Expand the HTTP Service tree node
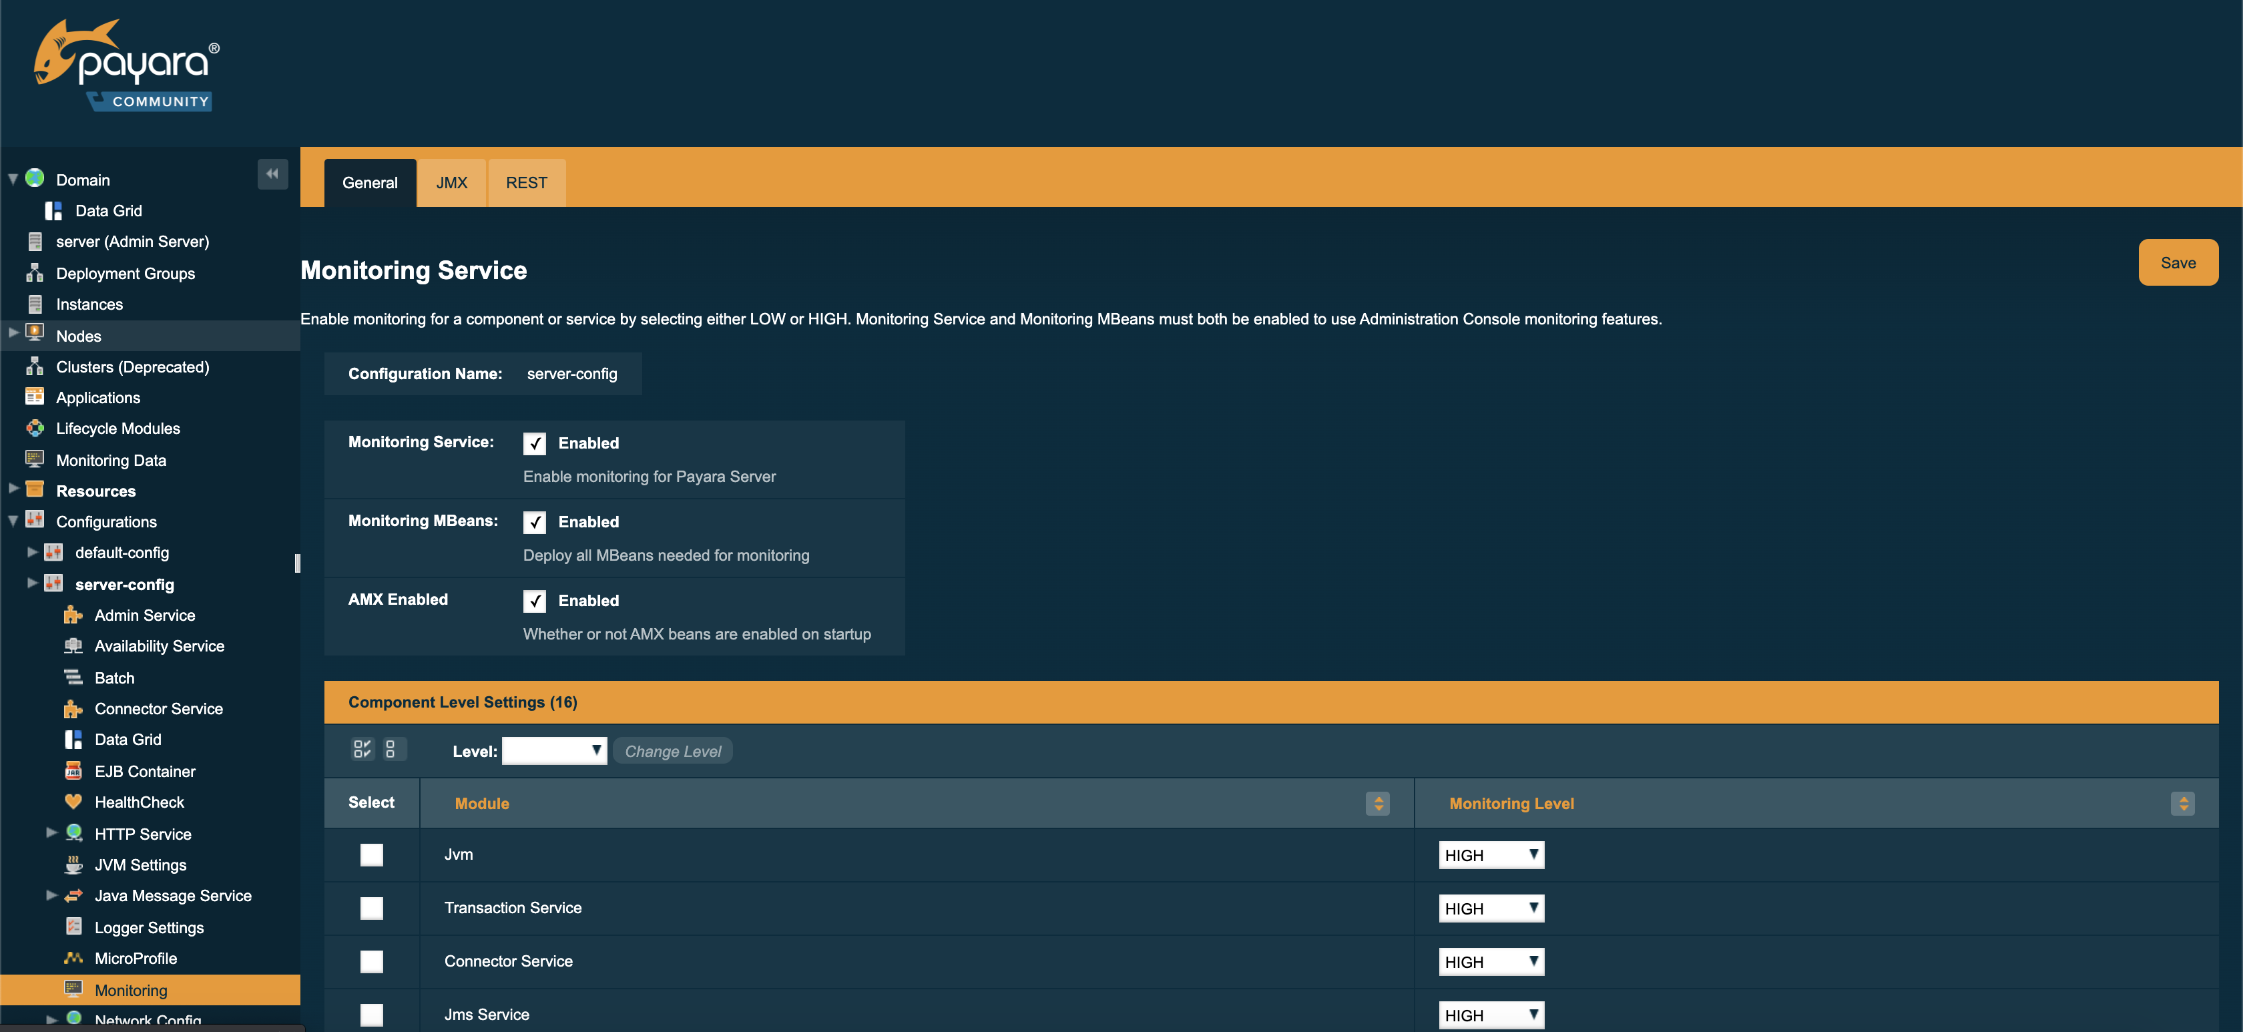This screenshot has height=1032, width=2243. click(x=51, y=832)
